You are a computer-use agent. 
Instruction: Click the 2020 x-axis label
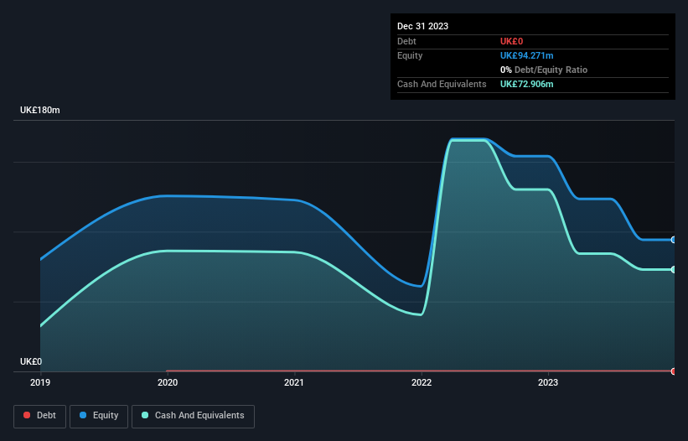[168, 382]
